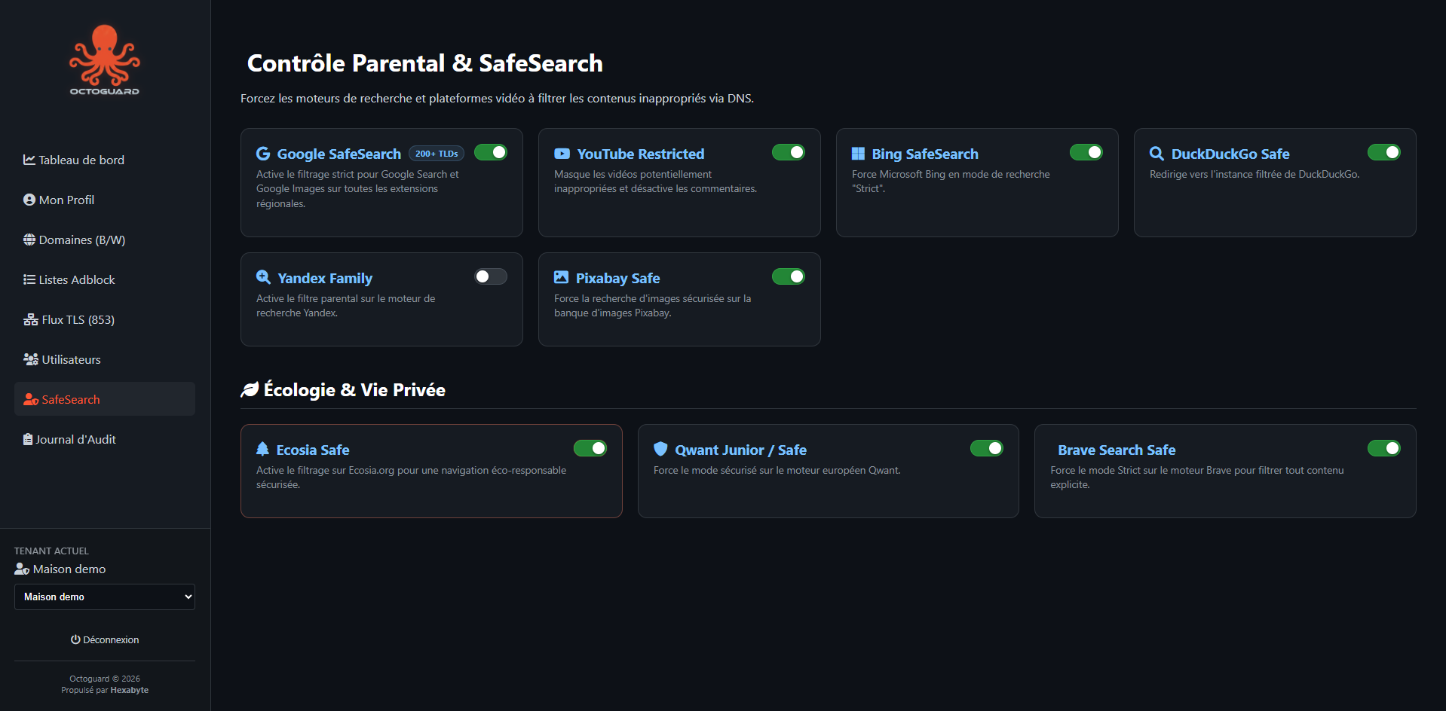Viewport: 1446px width, 711px height.
Task: Click the chart icon beside Tableau de bord
Action: [29, 160]
